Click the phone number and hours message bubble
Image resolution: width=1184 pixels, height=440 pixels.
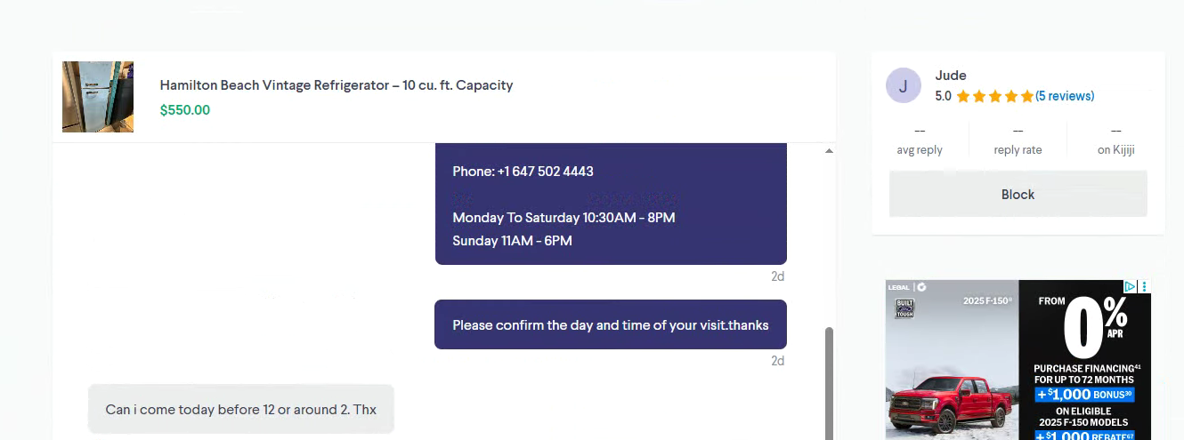tap(611, 204)
